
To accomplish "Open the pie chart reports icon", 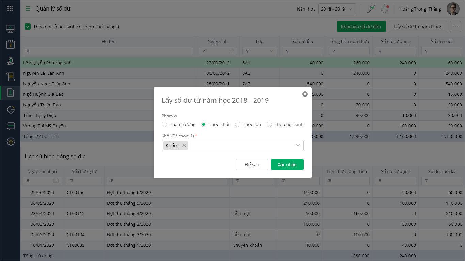I will coord(11,110).
